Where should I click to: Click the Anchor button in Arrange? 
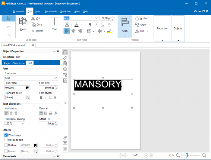point(141,18)
